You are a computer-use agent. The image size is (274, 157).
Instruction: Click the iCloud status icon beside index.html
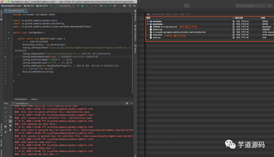click(233, 35)
